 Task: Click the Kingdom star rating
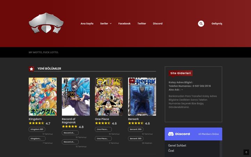37,123
